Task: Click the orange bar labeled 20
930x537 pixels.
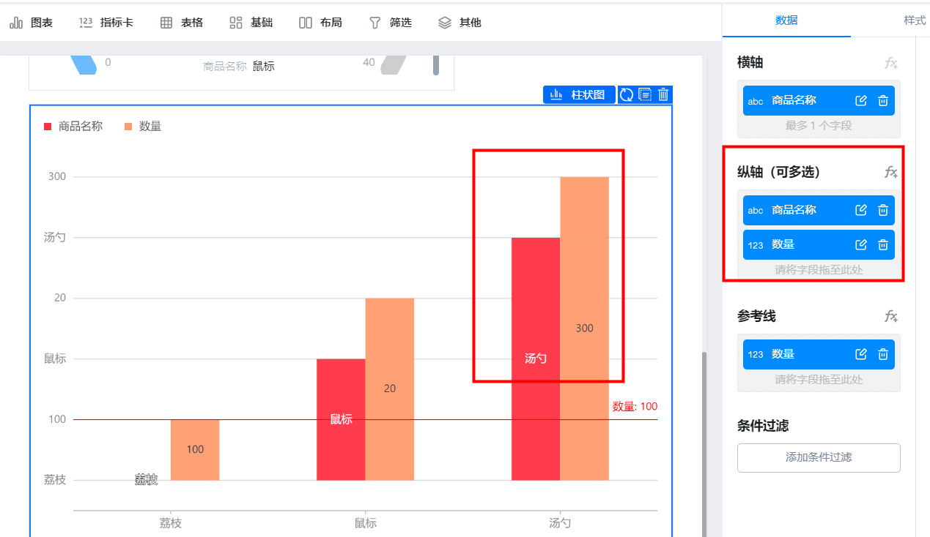Action: click(x=390, y=388)
